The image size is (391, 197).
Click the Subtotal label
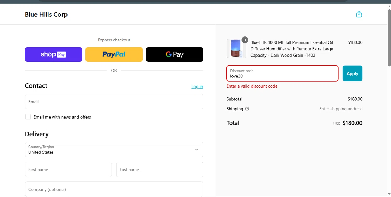(x=234, y=99)
